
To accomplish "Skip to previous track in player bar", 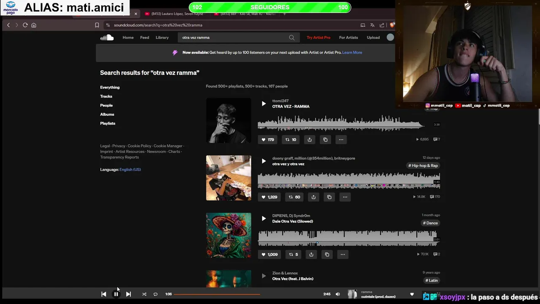I will pos(104,294).
